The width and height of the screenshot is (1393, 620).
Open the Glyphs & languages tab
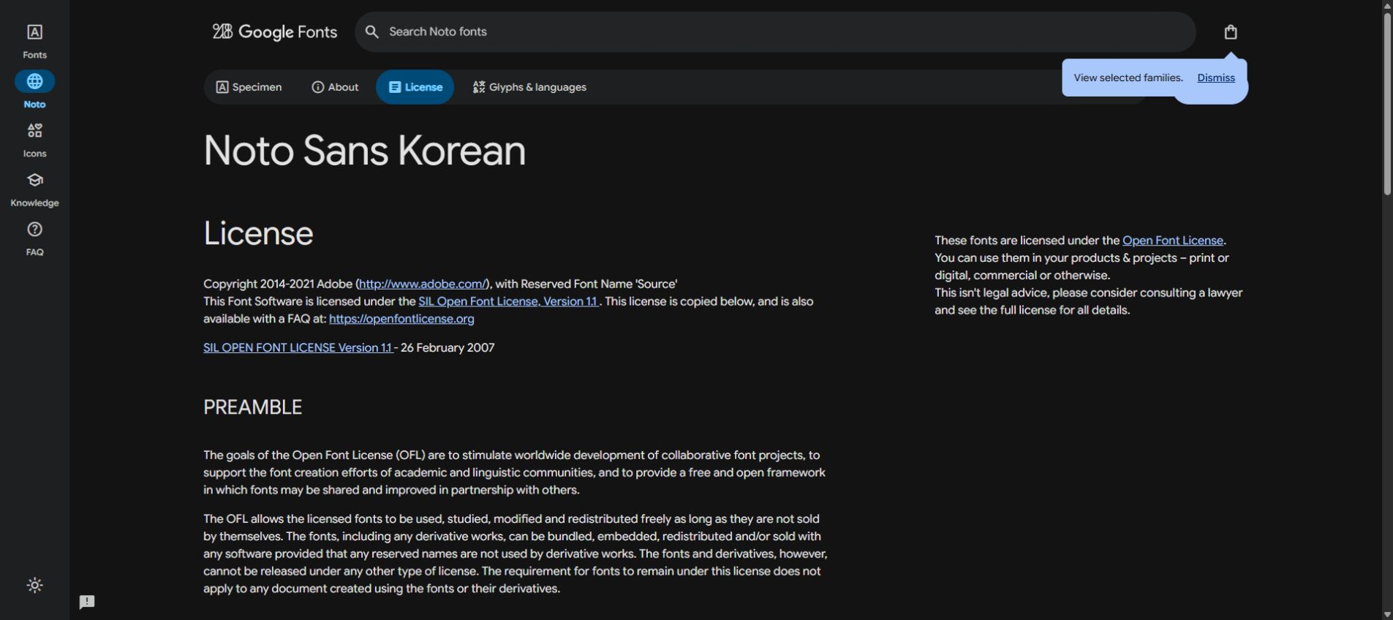click(x=529, y=87)
